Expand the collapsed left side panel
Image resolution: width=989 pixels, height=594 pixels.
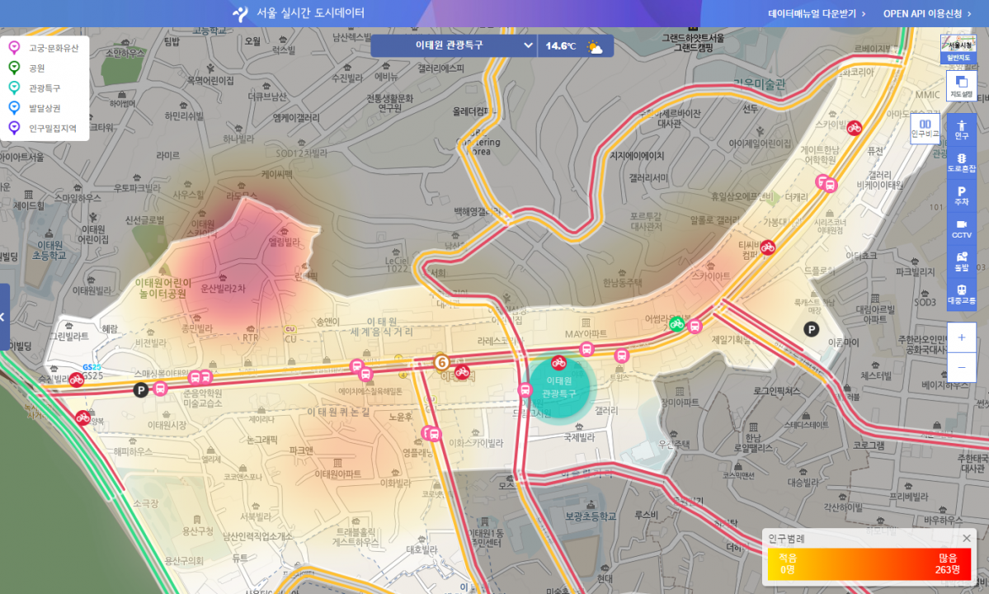4,317
